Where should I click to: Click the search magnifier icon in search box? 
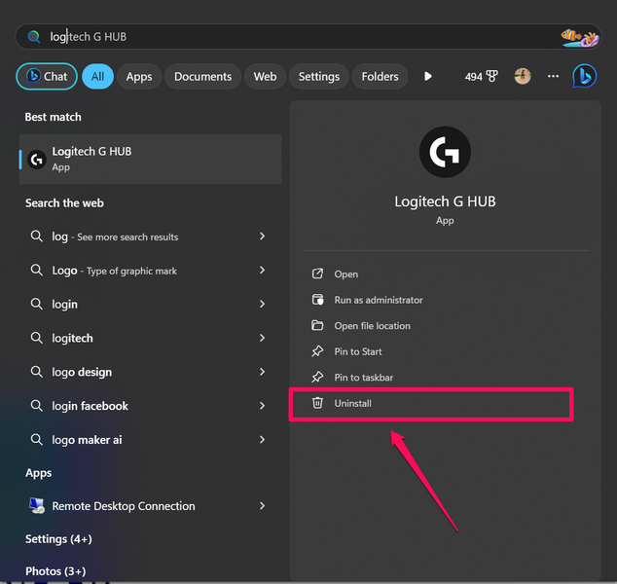pyautogui.click(x=34, y=37)
